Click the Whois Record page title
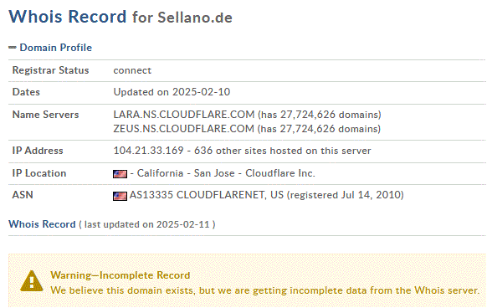Image resolution: width=487 pixels, height=308 pixels. [x=68, y=17]
